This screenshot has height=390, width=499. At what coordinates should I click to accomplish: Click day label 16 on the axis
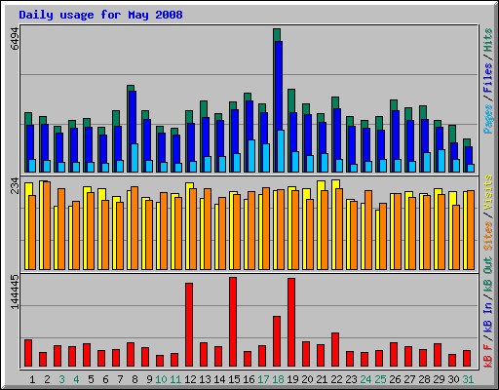[249, 379]
